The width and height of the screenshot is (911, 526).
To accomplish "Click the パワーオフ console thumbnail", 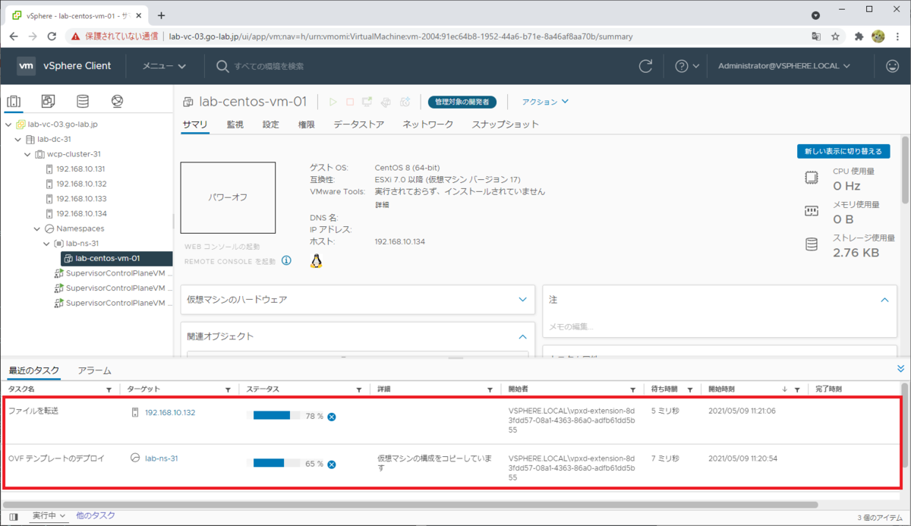I will (x=228, y=197).
